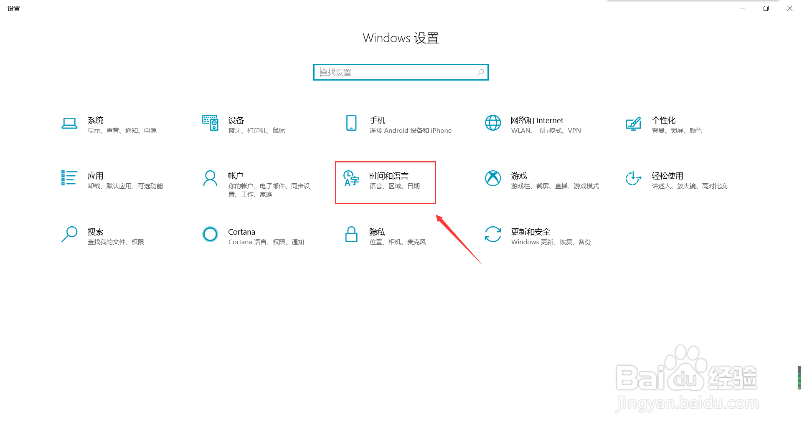Click the 帐户 person icon

tap(210, 178)
